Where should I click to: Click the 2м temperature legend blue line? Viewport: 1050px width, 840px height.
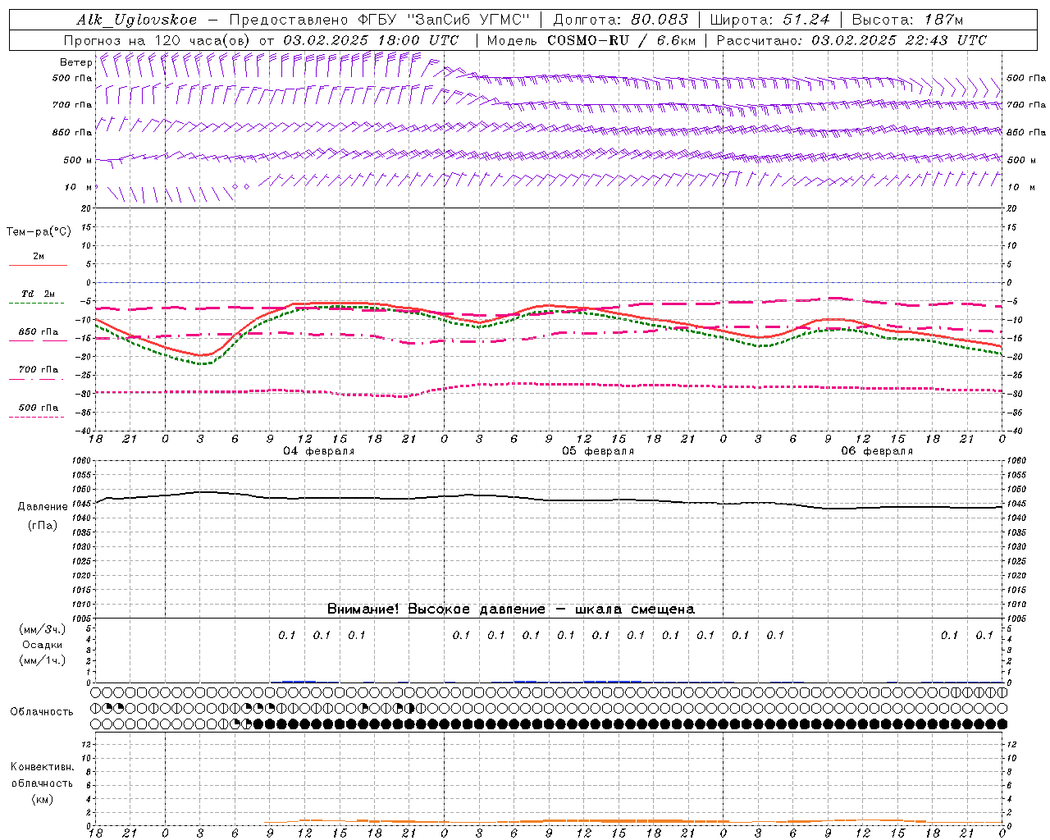pyautogui.click(x=38, y=265)
